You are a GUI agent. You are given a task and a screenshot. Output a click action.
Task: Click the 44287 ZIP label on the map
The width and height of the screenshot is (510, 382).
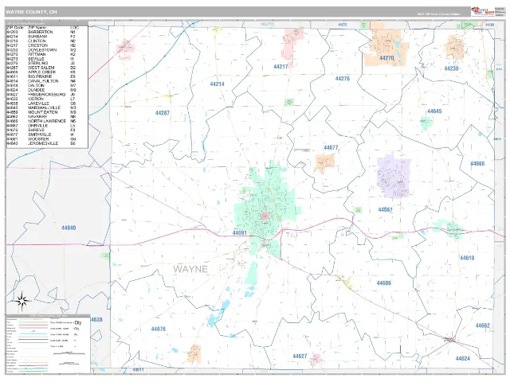[163, 113]
